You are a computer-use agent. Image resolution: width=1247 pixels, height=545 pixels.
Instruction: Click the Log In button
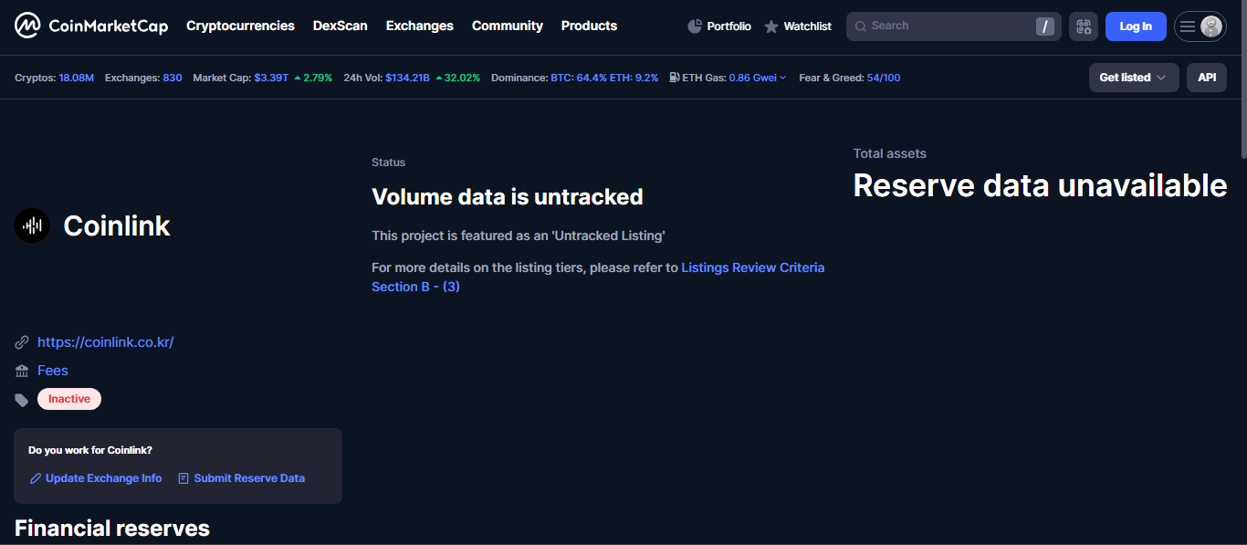[1136, 26]
